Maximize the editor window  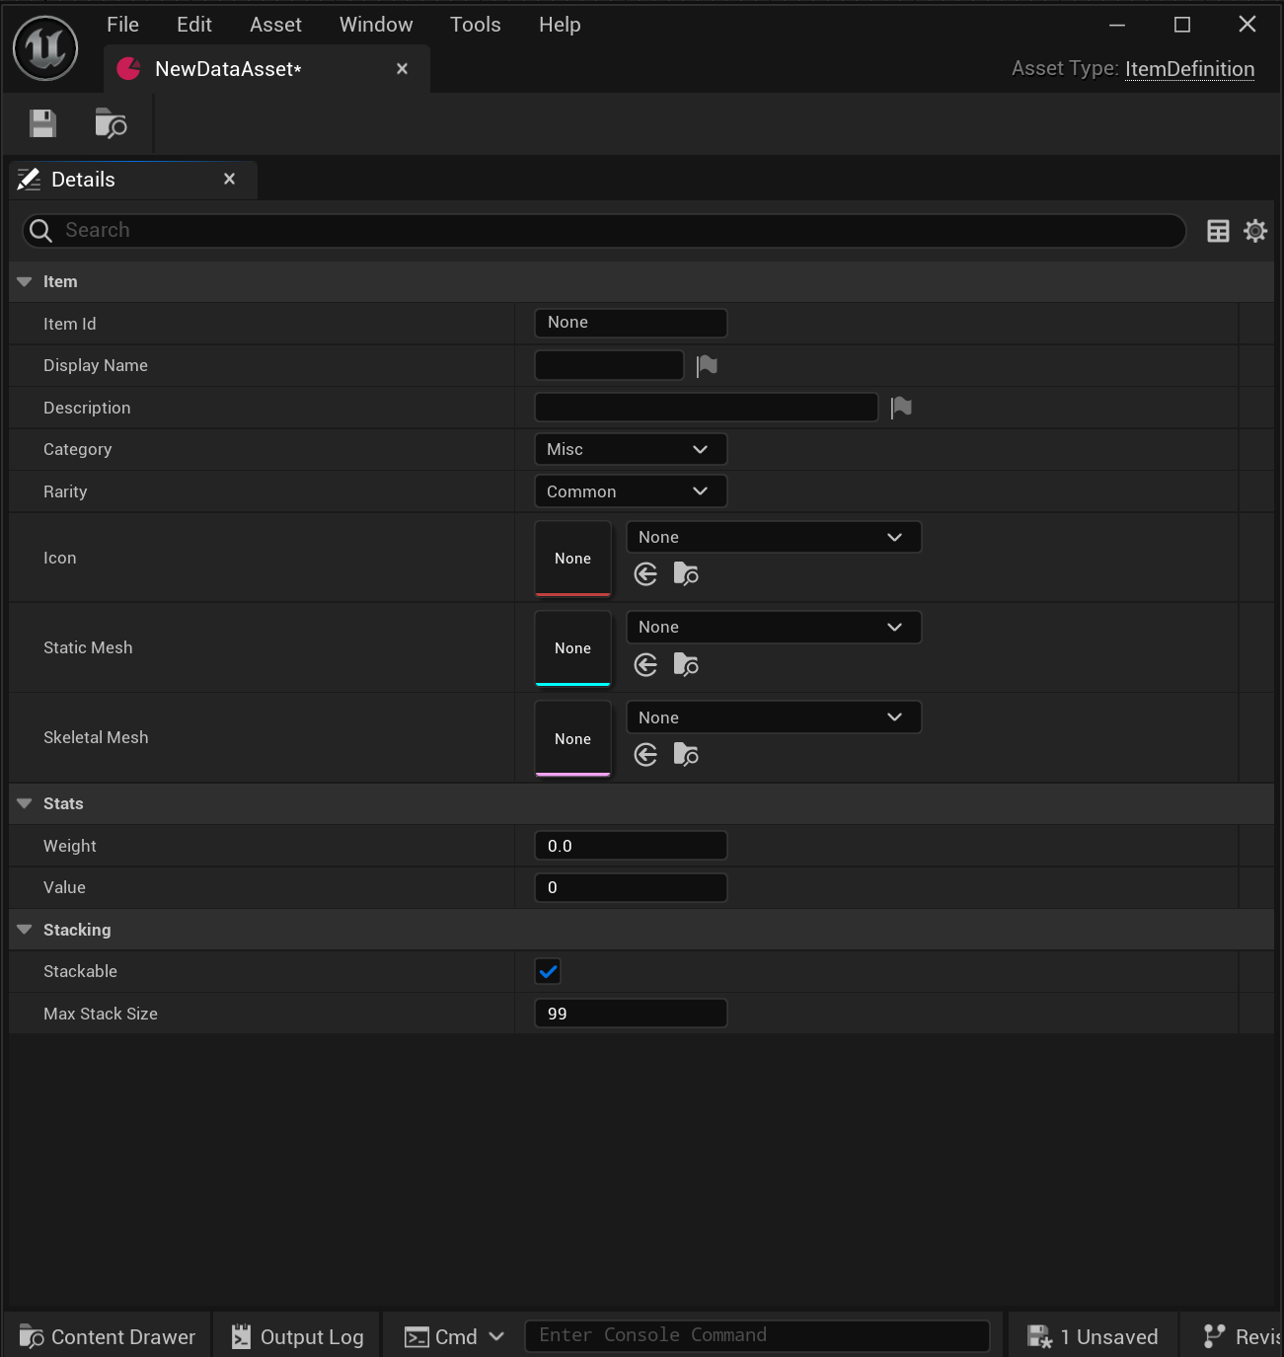pos(1181,25)
